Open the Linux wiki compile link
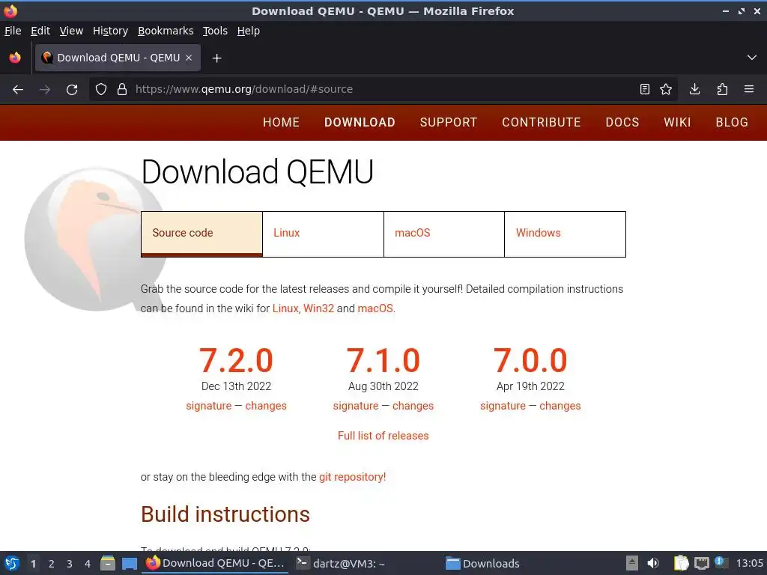Image resolution: width=767 pixels, height=575 pixels. pyautogui.click(x=285, y=308)
